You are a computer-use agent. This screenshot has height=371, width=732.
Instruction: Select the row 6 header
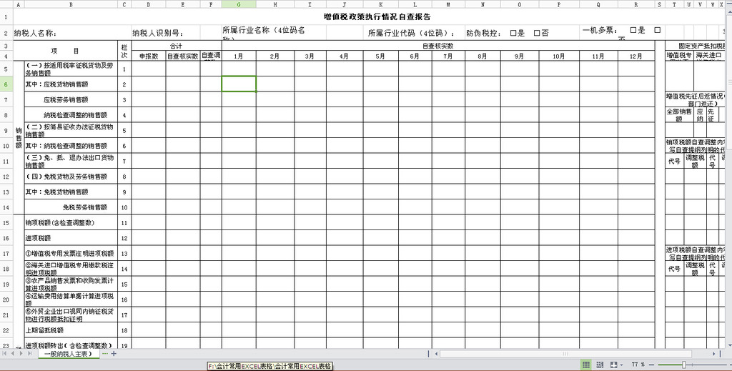point(6,84)
